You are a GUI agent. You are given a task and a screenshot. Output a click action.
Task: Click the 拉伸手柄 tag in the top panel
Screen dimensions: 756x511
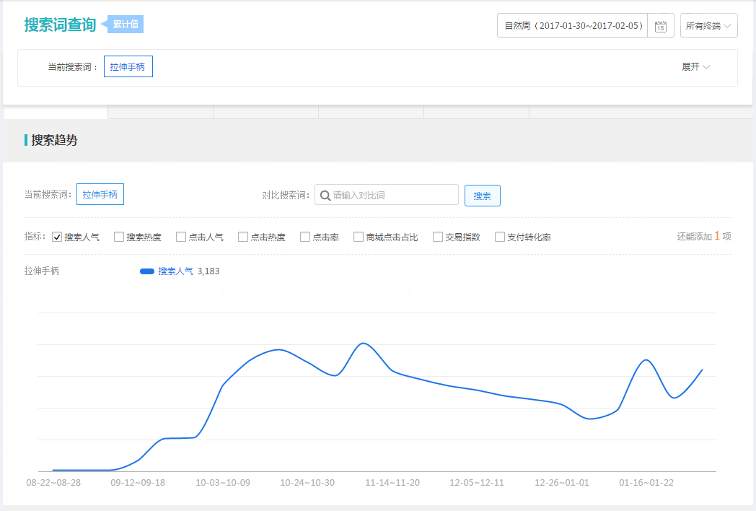128,67
